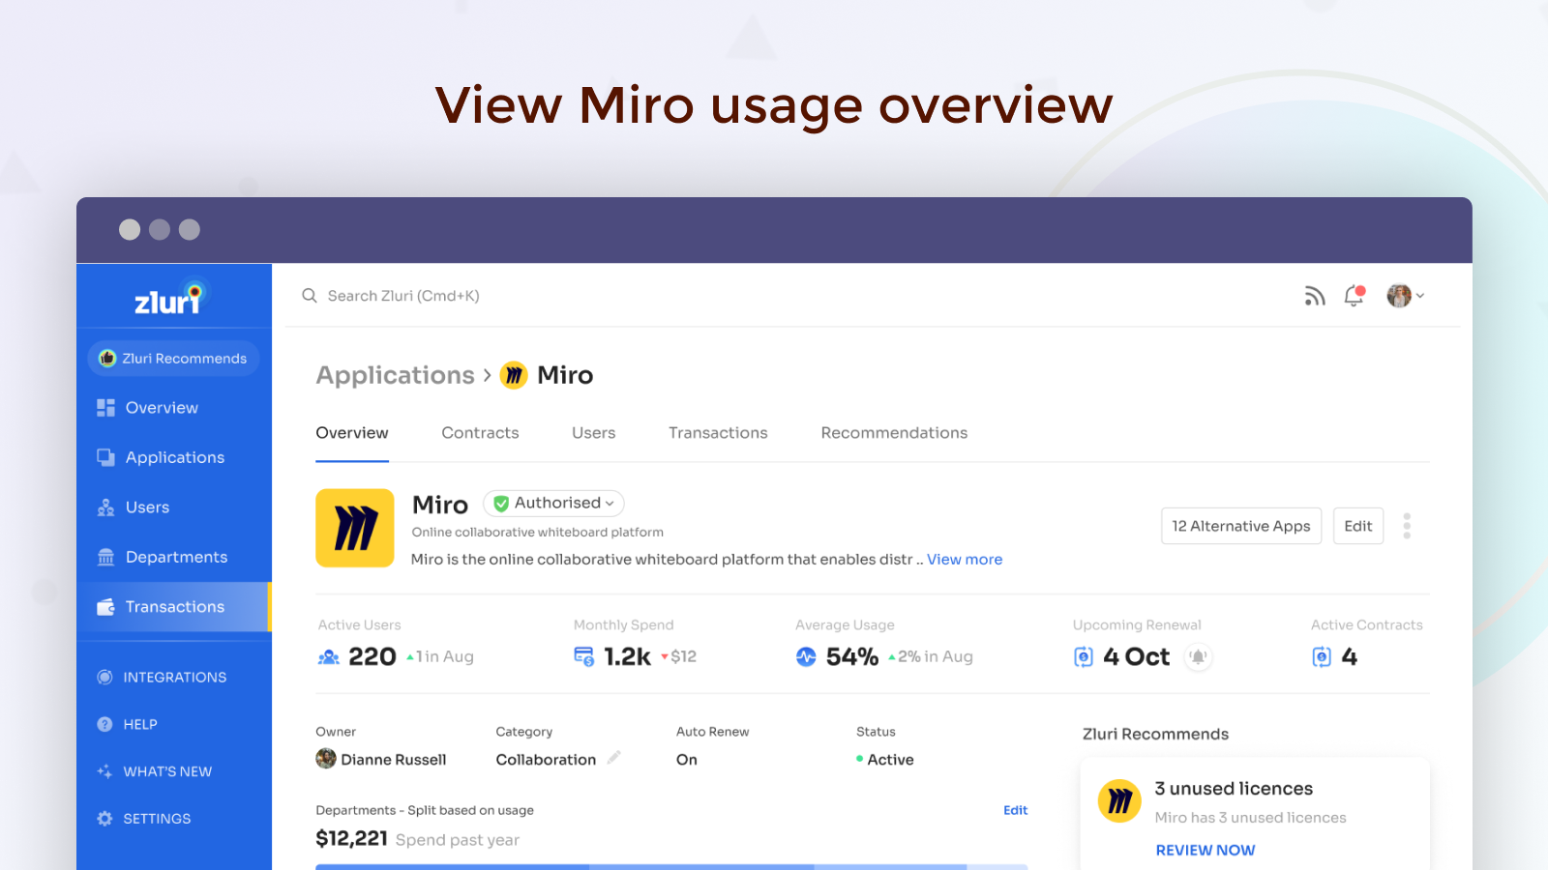Click the Users people icon in sidebar
Screen dimensions: 1548x870
[105, 507]
